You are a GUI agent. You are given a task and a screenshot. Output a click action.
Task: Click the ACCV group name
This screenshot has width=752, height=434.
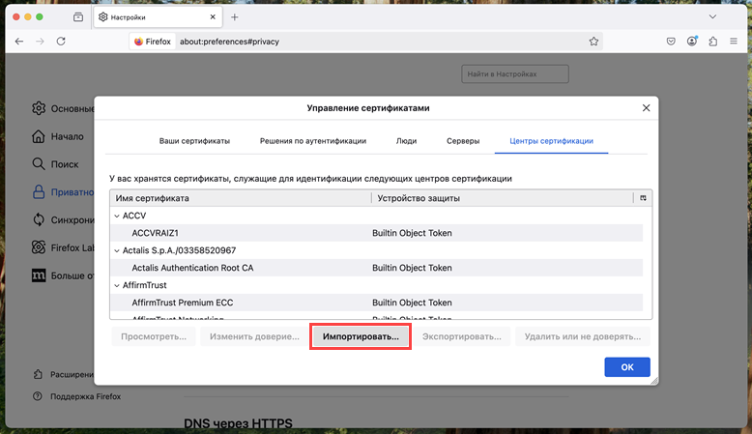(x=134, y=216)
